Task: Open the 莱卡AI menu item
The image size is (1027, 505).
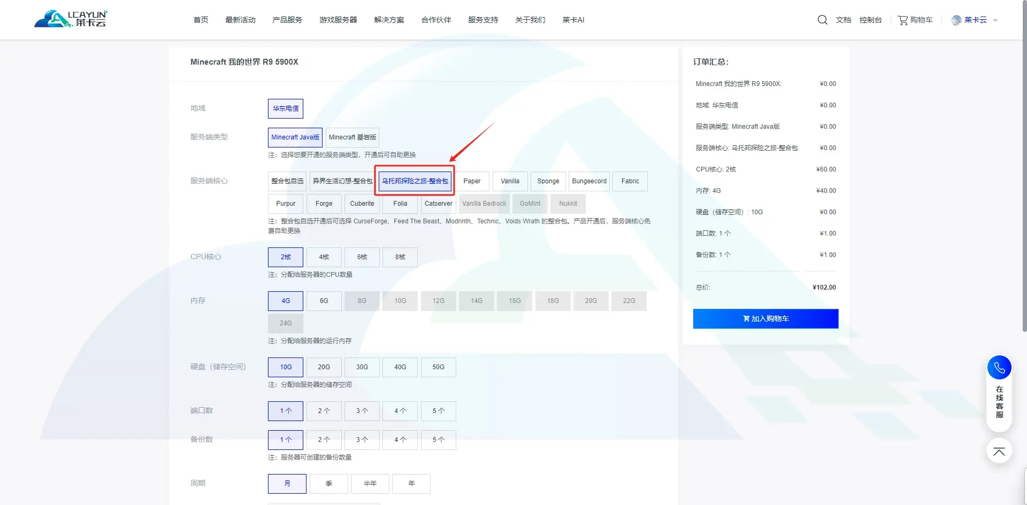Action: [573, 20]
